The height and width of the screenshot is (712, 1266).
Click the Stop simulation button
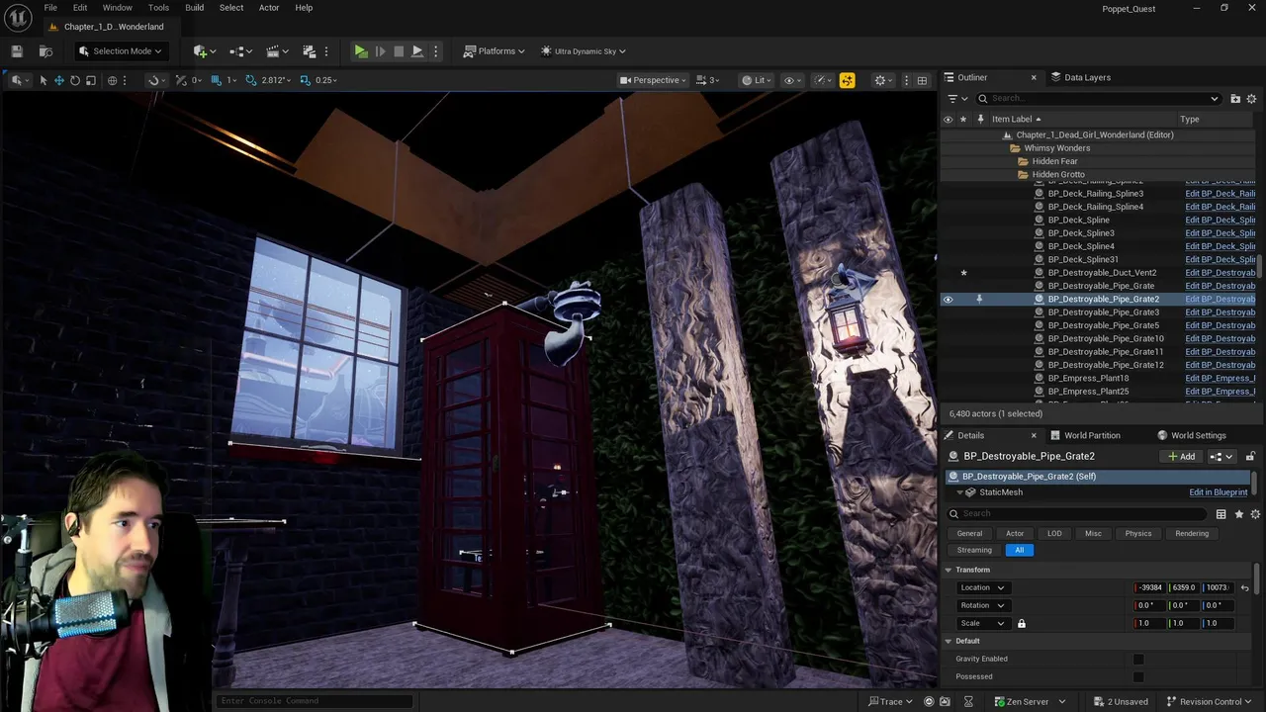pyautogui.click(x=399, y=51)
